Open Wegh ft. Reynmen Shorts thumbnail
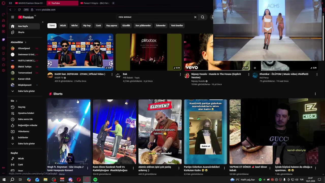This screenshot has width=325, height=183. pos(69,132)
